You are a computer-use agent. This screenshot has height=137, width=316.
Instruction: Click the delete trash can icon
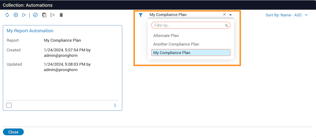click(x=61, y=15)
